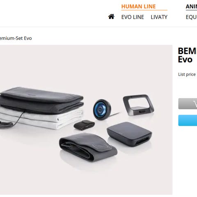Click the blue button below the cart

(x=188, y=120)
